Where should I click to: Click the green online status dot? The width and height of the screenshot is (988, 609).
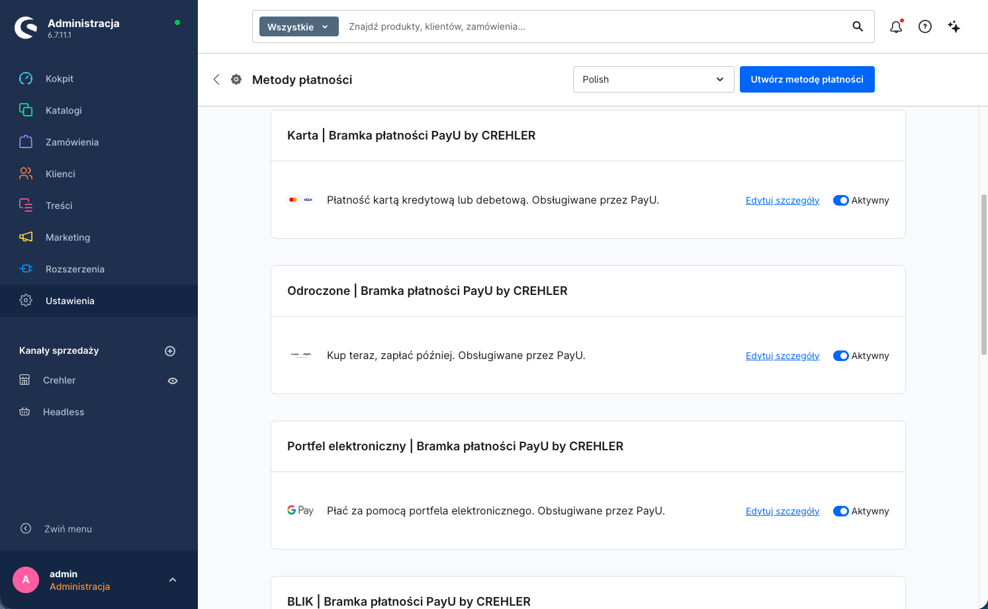click(x=177, y=22)
